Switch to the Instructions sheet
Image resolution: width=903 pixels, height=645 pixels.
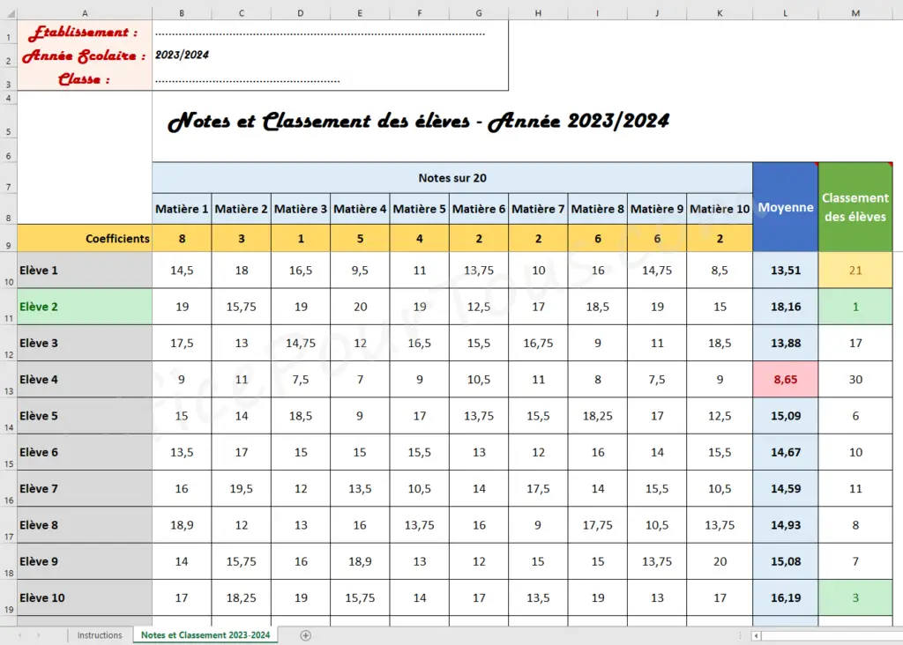click(x=100, y=634)
